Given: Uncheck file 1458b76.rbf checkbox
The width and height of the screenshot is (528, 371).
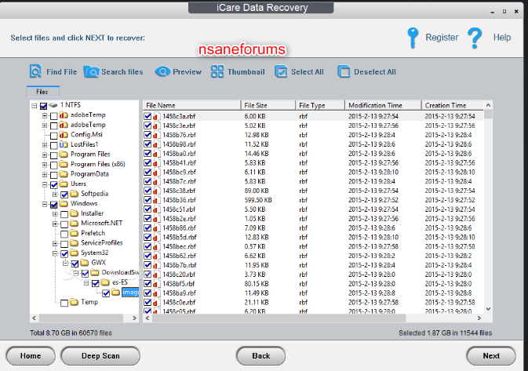Looking at the screenshot, I should point(147,135).
